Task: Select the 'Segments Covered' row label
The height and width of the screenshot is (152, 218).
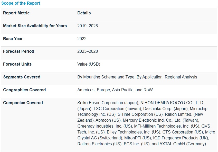Action: pyautogui.click(x=22, y=77)
